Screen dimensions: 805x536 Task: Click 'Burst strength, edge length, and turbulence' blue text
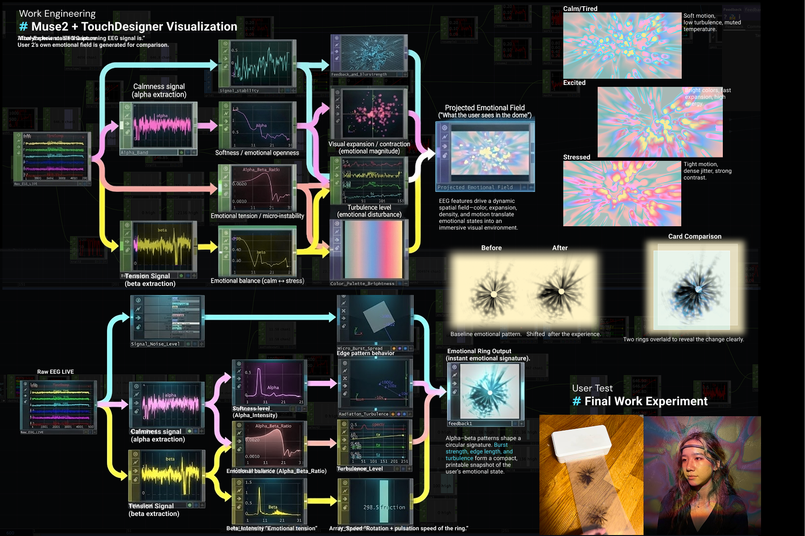pyautogui.click(x=479, y=452)
